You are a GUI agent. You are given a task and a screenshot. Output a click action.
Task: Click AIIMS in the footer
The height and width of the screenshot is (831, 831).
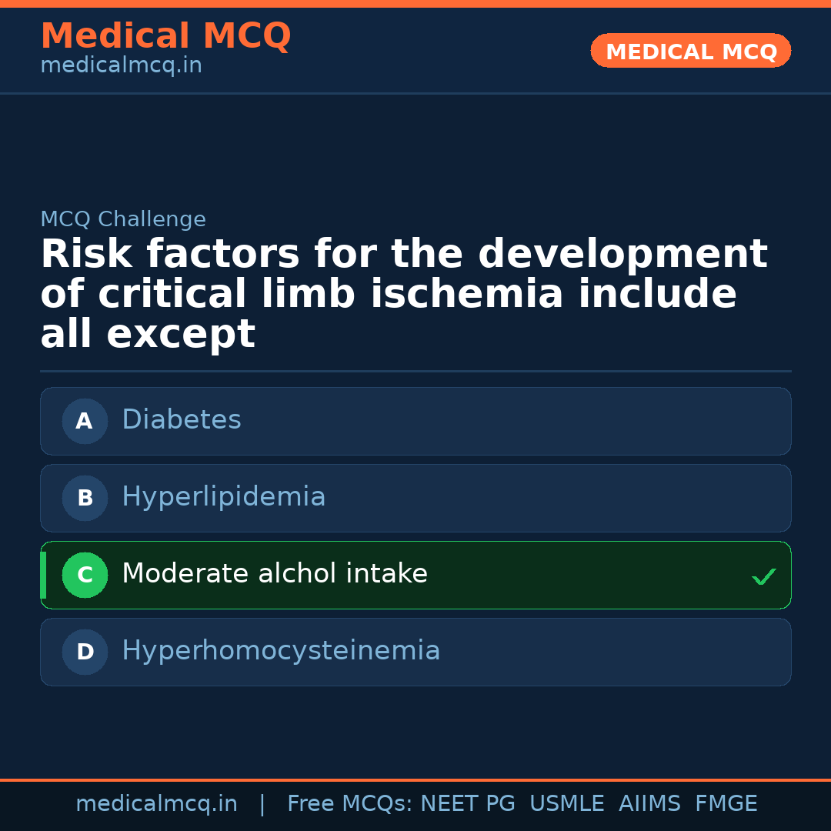649,804
